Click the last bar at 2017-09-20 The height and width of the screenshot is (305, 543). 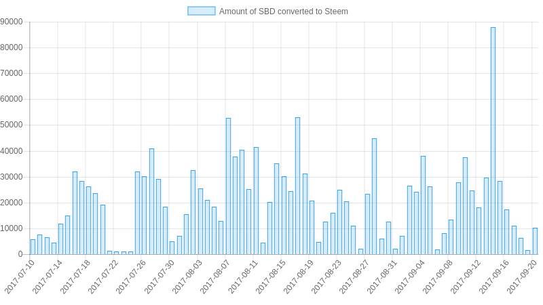[x=535, y=241]
